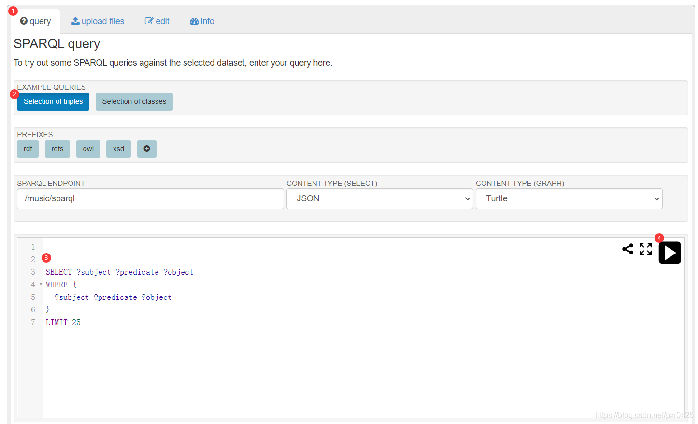
Task: Click the LIMIT 25 line
Action: (63, 323)
